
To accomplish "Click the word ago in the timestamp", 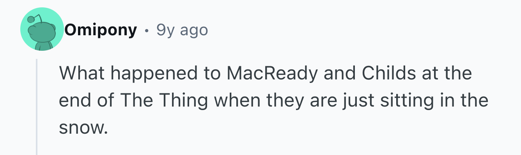I will 193,30.
